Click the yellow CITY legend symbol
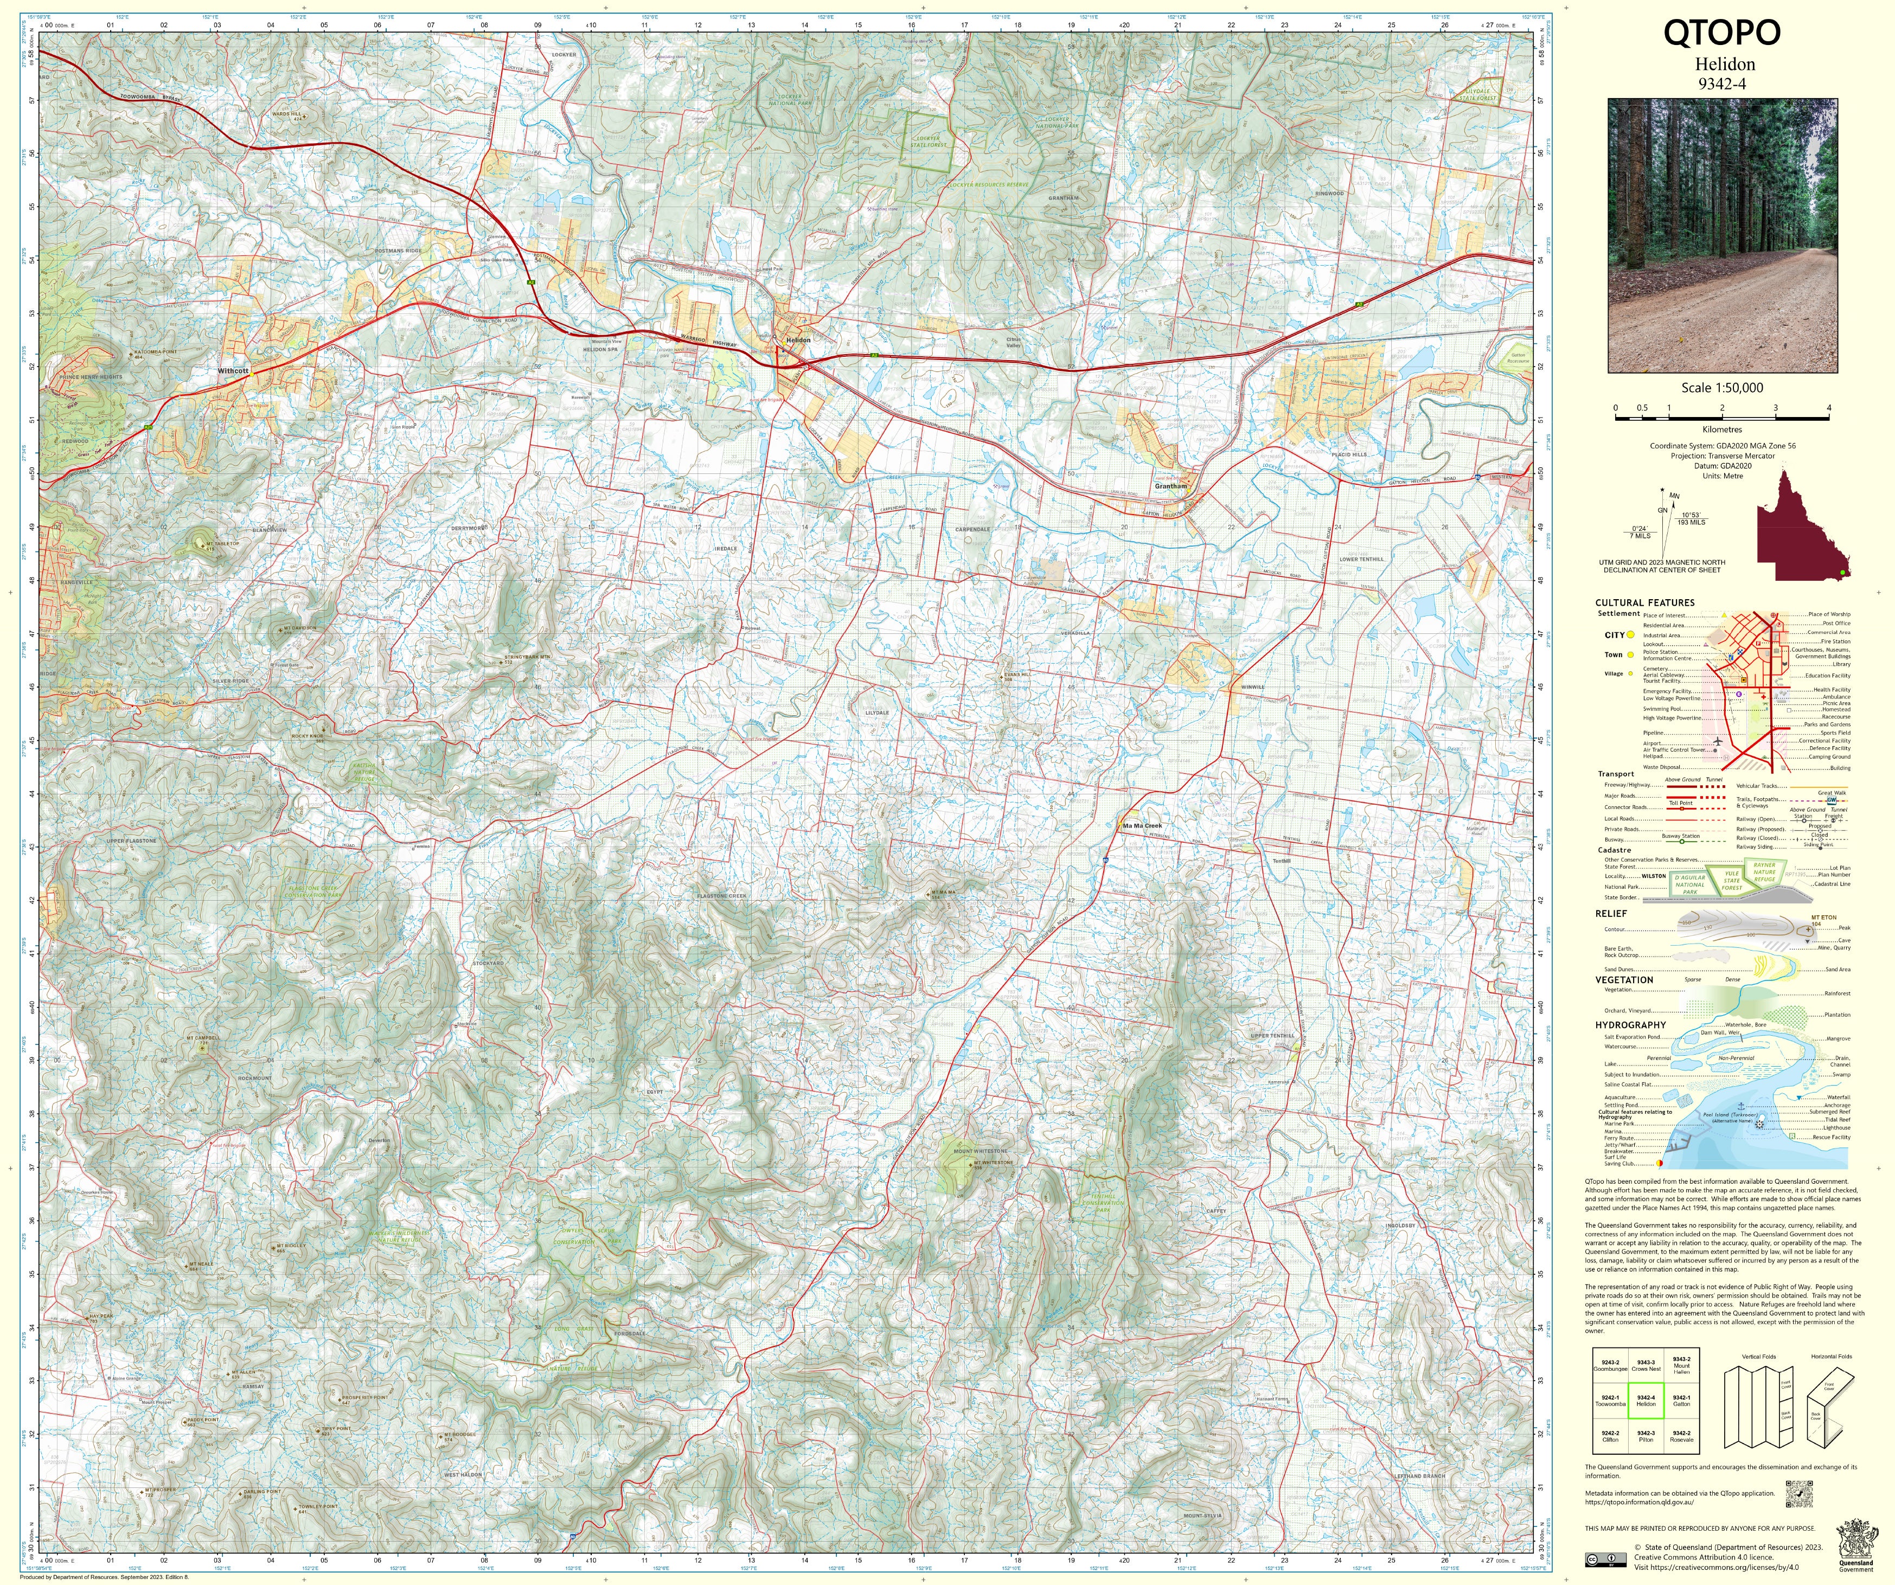Screen dimensions: 1895x1585 coord(1631,635)
